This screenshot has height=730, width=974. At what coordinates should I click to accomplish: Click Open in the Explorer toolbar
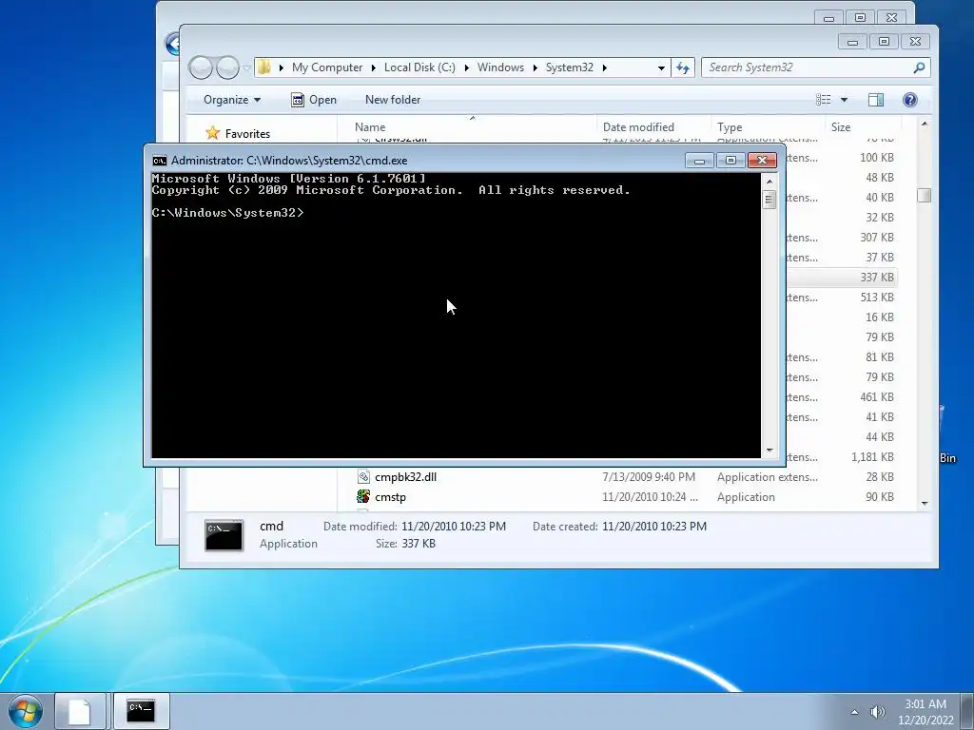[314, 99]
